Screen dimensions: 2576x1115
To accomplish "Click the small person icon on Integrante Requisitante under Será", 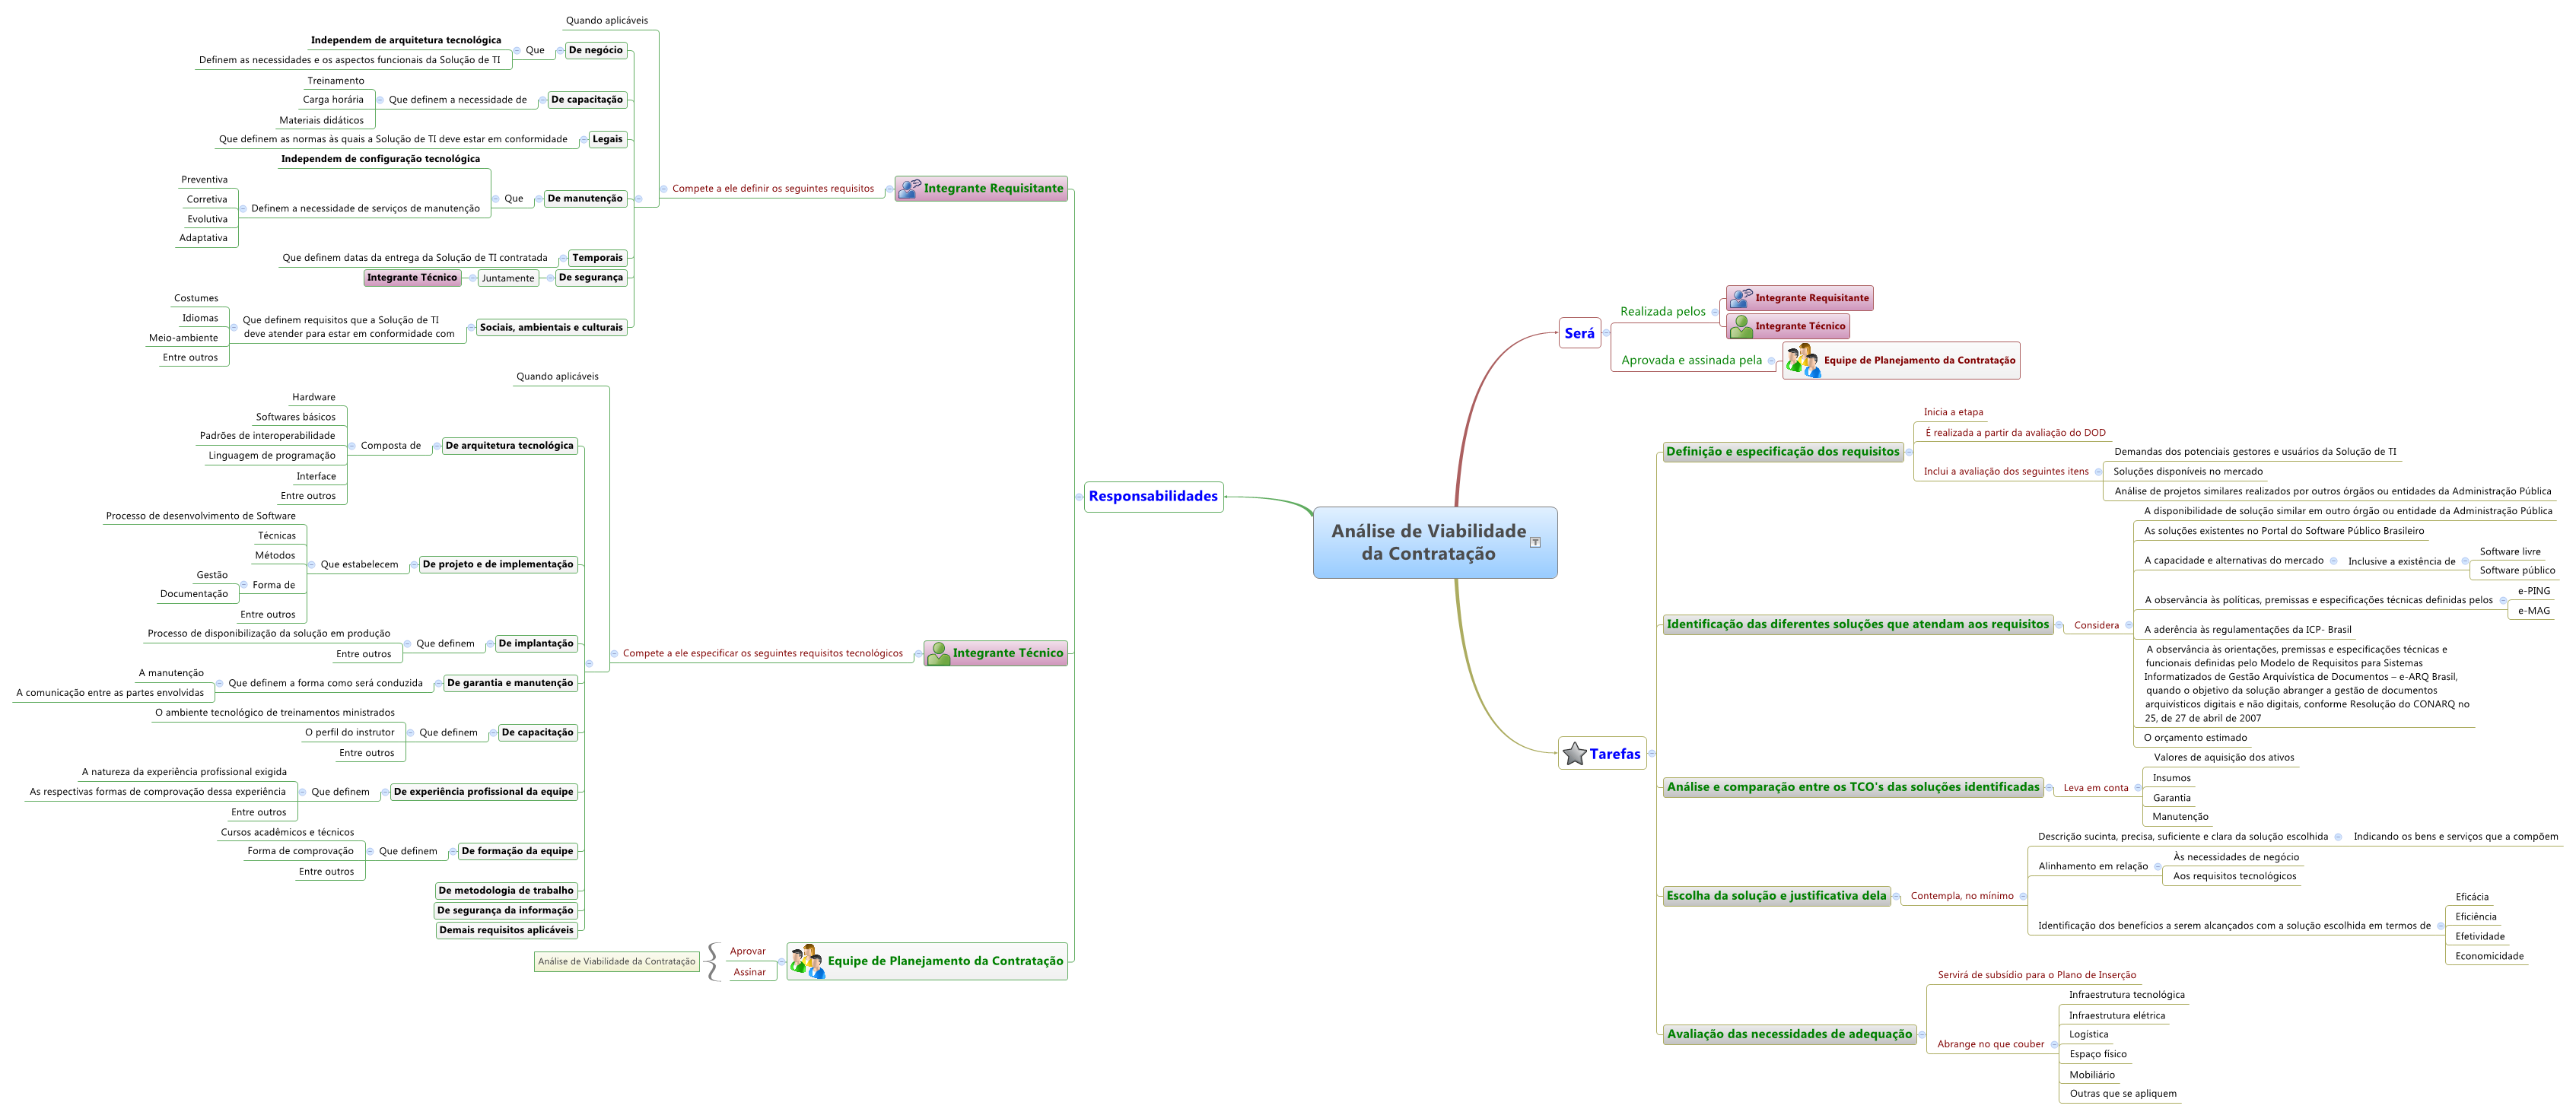I will 1741,298.
